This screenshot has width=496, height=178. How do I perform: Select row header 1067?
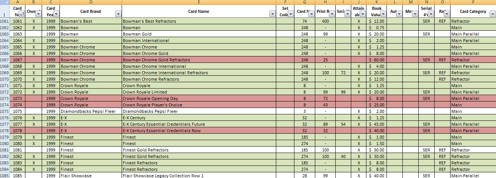4,60
